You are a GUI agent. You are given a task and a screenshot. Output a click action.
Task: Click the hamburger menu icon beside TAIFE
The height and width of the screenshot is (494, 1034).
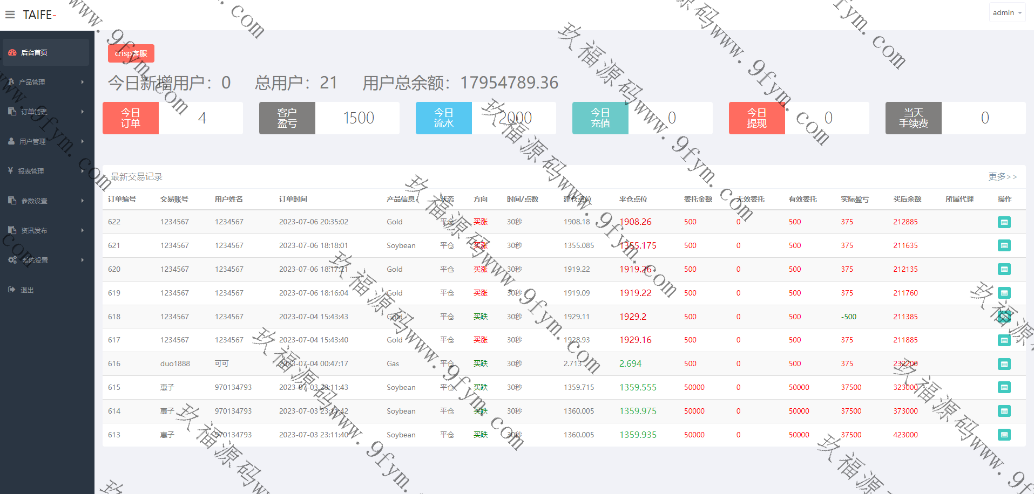pos(10,15)
